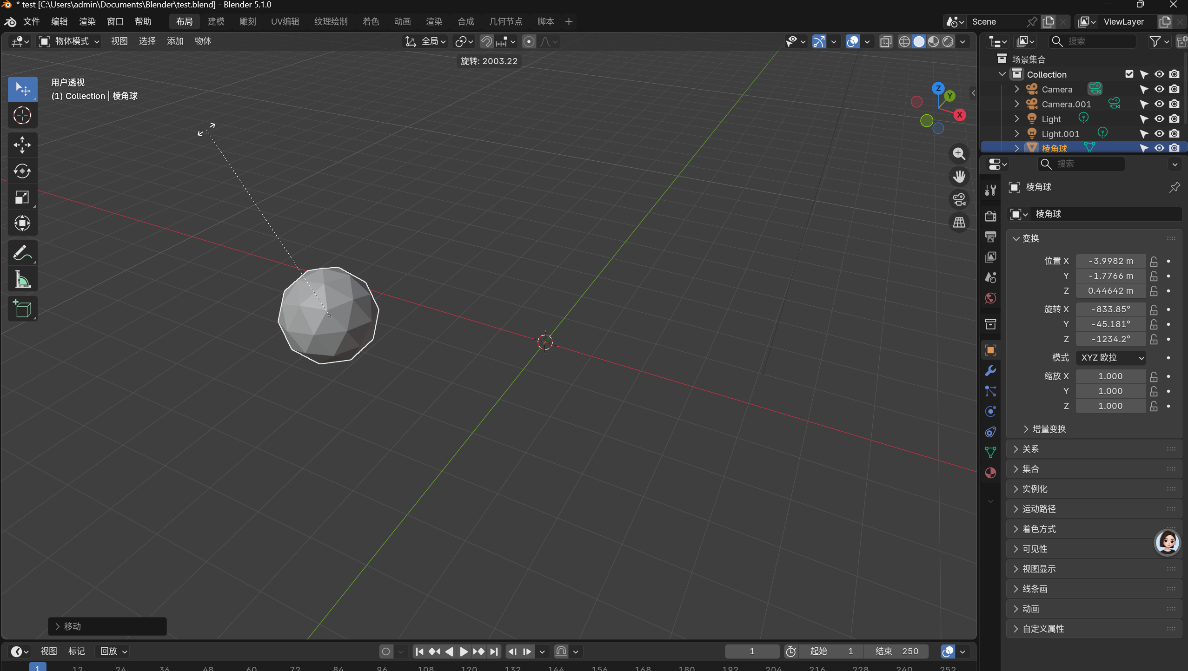Hide Camera.001 with its eye icon
Viewport: 1188px width, 671px height.
coord(1159,104)
